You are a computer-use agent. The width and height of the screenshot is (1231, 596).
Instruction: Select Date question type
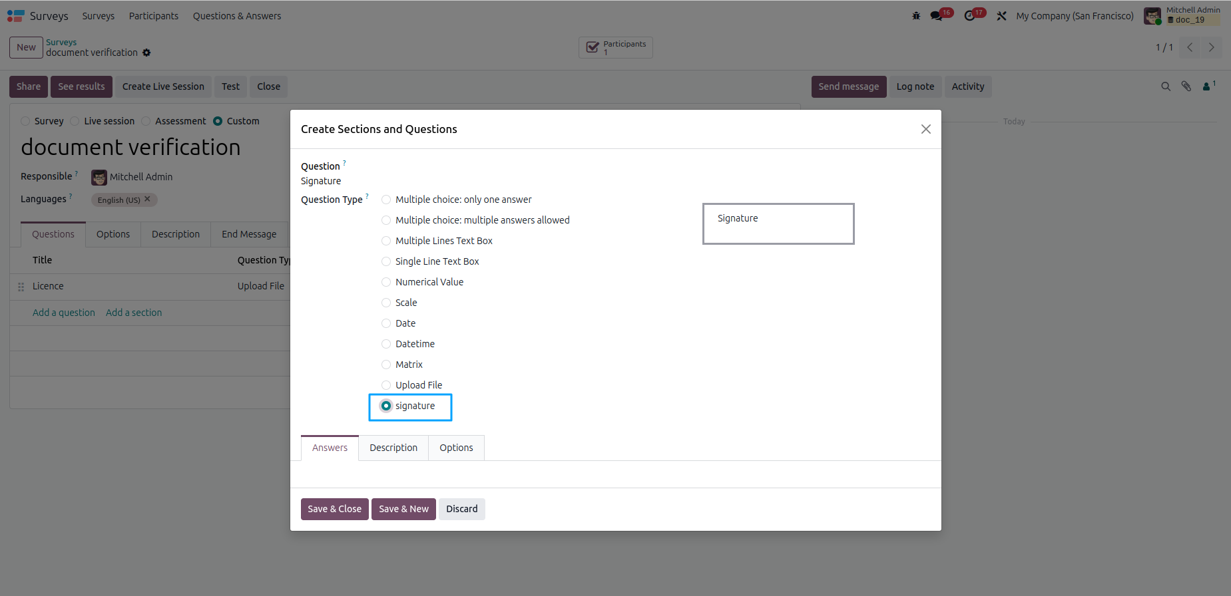point(386,323)
